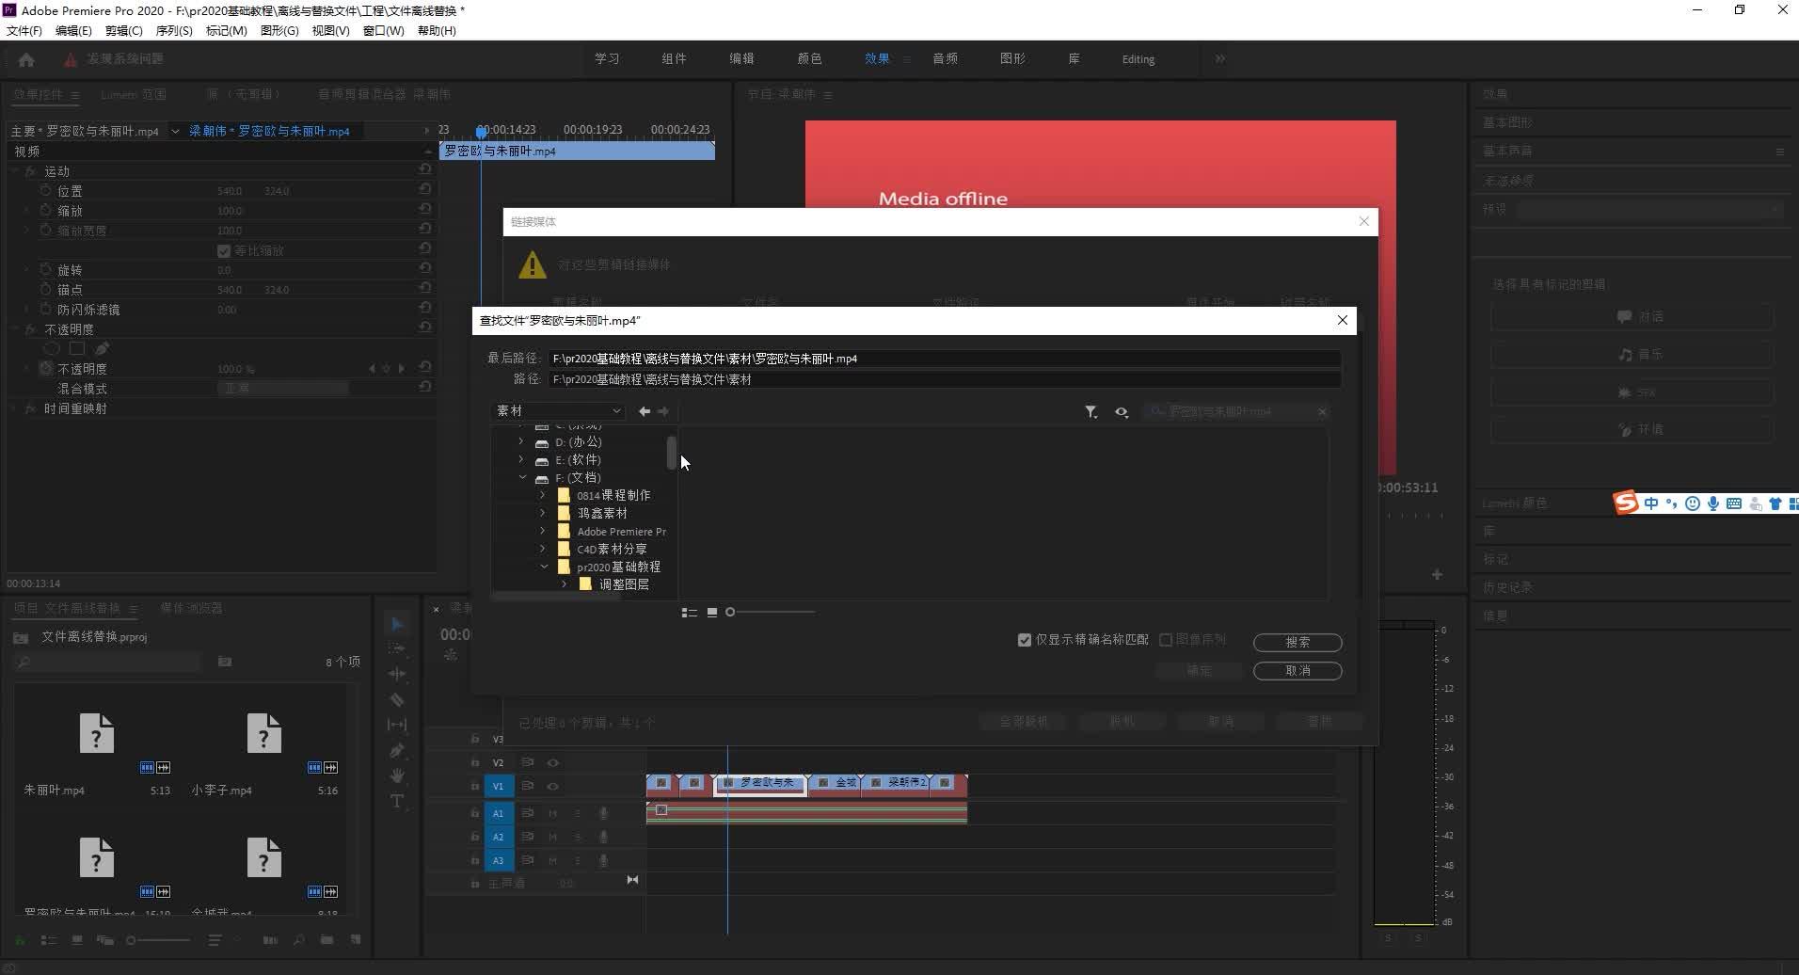Reset the 旋转 parameter
The width and height of the screenshot is (1799, 975).
click(425, 268)
